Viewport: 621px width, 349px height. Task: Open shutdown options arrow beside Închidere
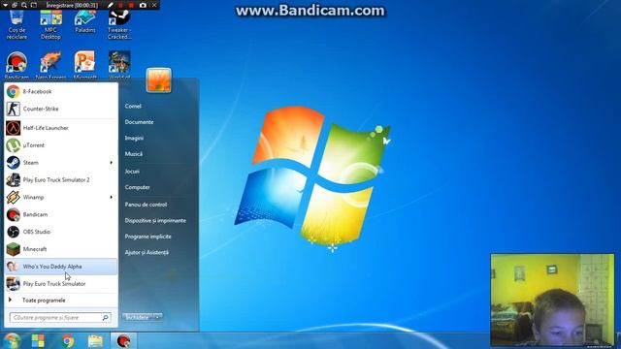pos(157,317)
